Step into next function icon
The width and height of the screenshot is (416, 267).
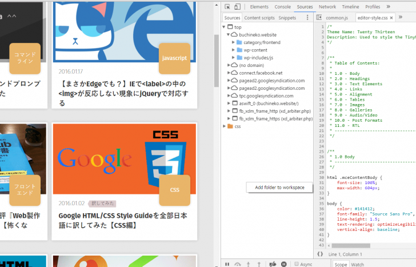[x=249, y=264]
